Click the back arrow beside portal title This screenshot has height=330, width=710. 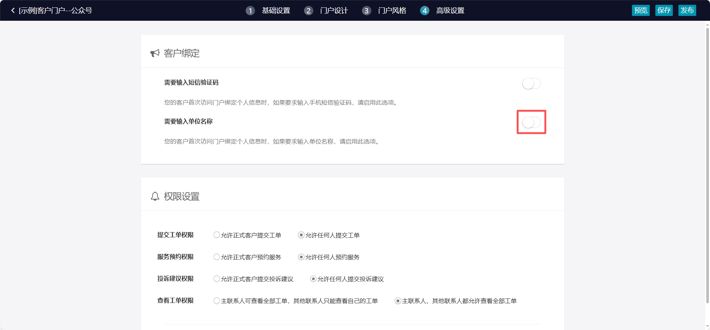(13, 10)
